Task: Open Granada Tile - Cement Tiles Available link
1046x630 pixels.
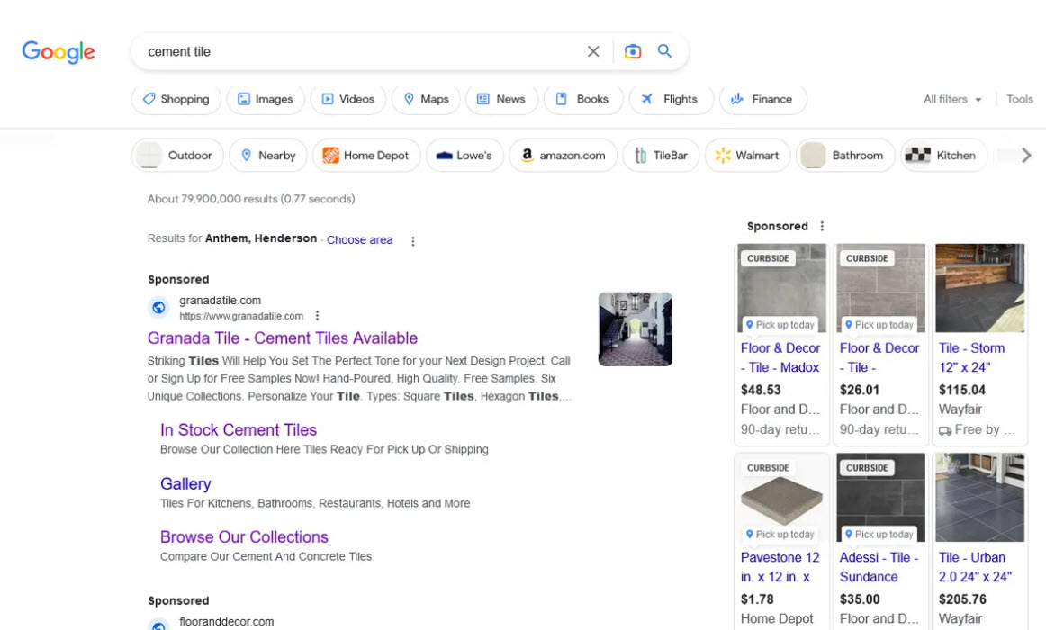Action: 282,338
